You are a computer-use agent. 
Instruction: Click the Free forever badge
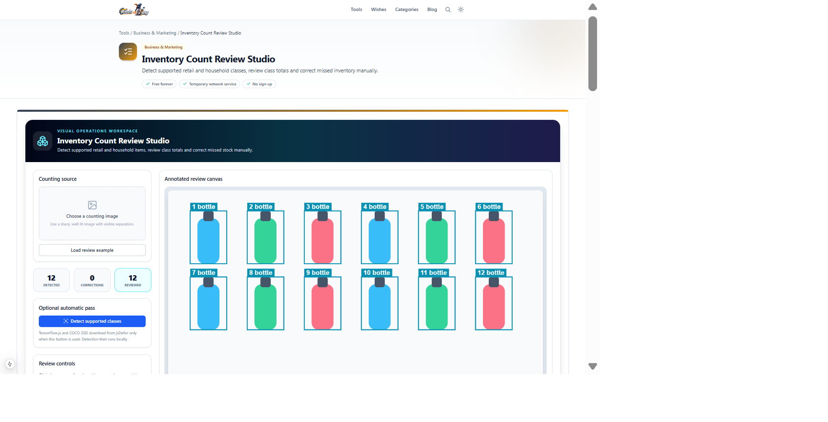159,84
